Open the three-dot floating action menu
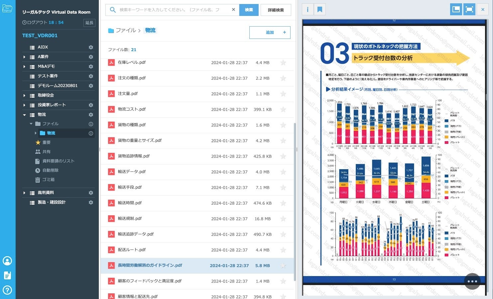This screenshot has height=299, width=493. point(472,281)
